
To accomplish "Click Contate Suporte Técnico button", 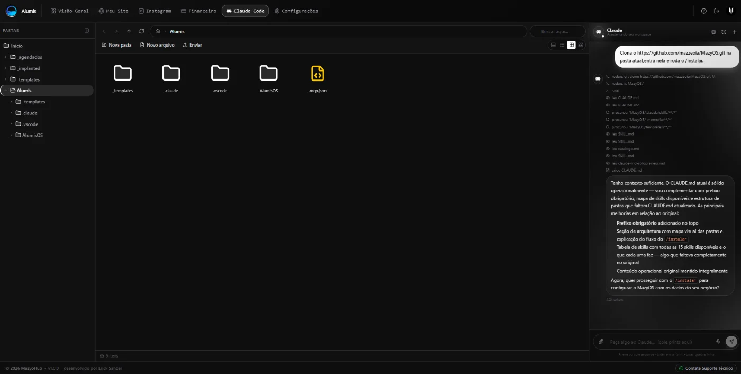I will tap(705, 368).
